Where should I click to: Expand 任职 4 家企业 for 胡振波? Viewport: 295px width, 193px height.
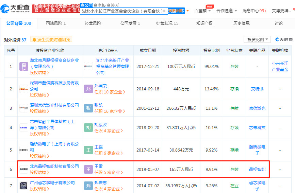coord(109,130)
